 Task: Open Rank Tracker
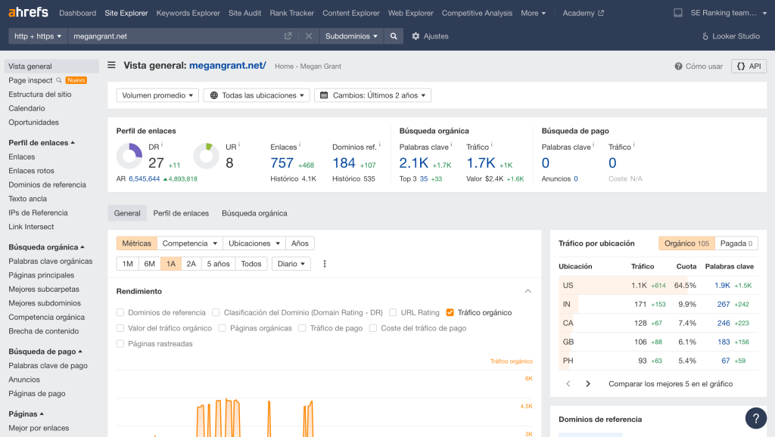coord(291,13)
